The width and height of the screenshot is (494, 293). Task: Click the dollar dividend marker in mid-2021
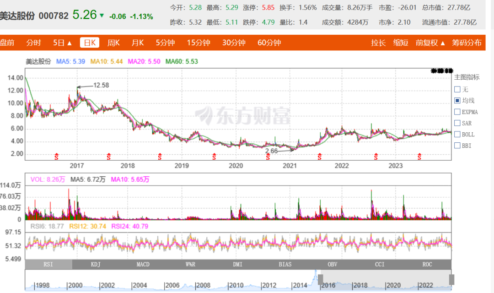[x=320, y=157]
